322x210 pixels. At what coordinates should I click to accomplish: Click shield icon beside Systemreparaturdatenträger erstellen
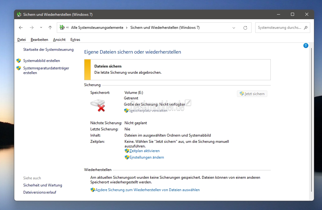(19, 68)
